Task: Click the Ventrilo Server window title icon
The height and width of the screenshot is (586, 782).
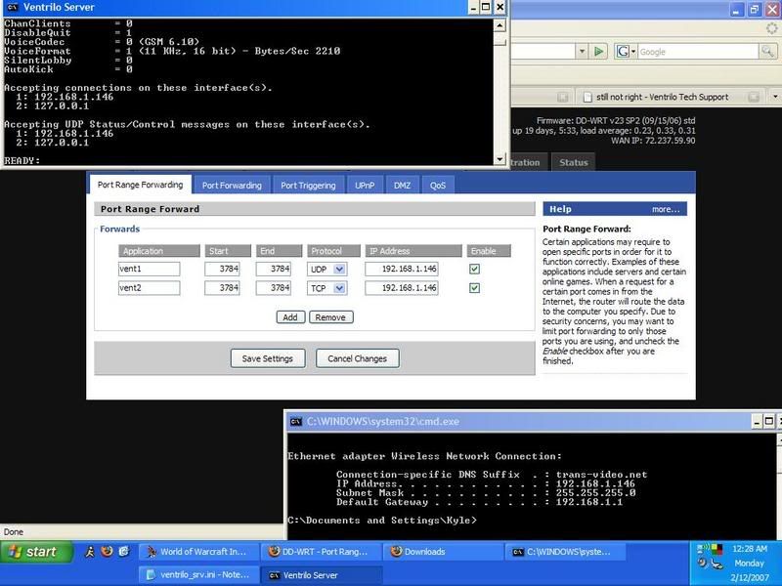Action: (x=12, y=8)
